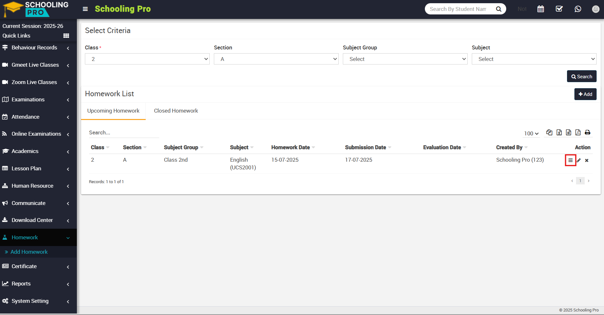Expand Zoom Live Classes menu
Image resolution: width=604 pixels, height=315 pixels.
pyautogui.click(x=38, y=82)
